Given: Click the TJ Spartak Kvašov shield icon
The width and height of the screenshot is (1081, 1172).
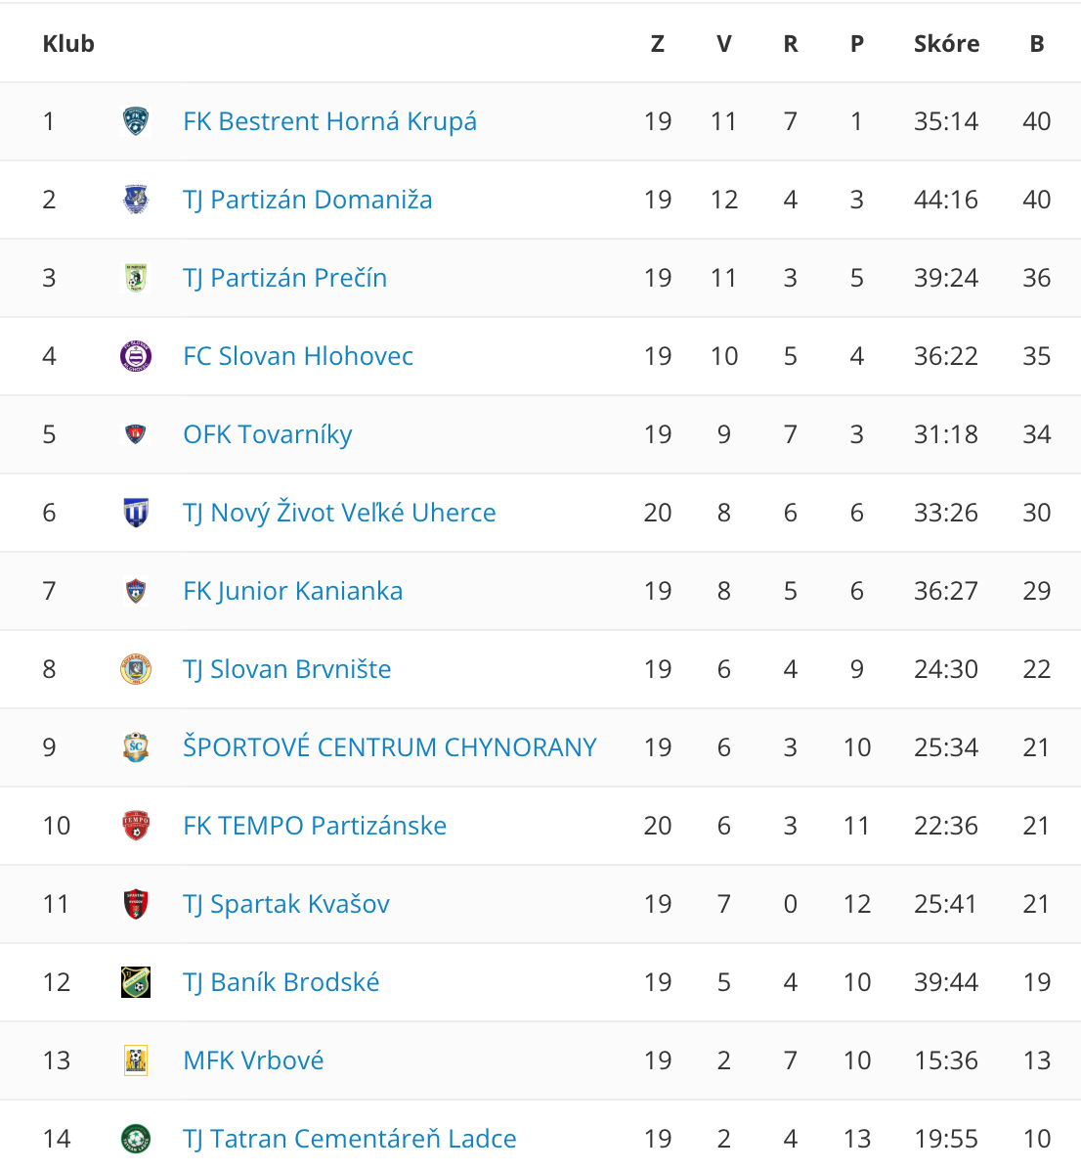Looking at the screenshot, I should [x=136, y=904].
